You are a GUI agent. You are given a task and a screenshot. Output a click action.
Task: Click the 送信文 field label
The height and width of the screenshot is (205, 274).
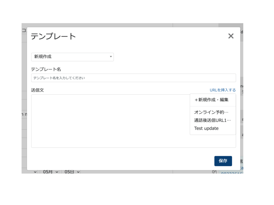click(37, 90)
